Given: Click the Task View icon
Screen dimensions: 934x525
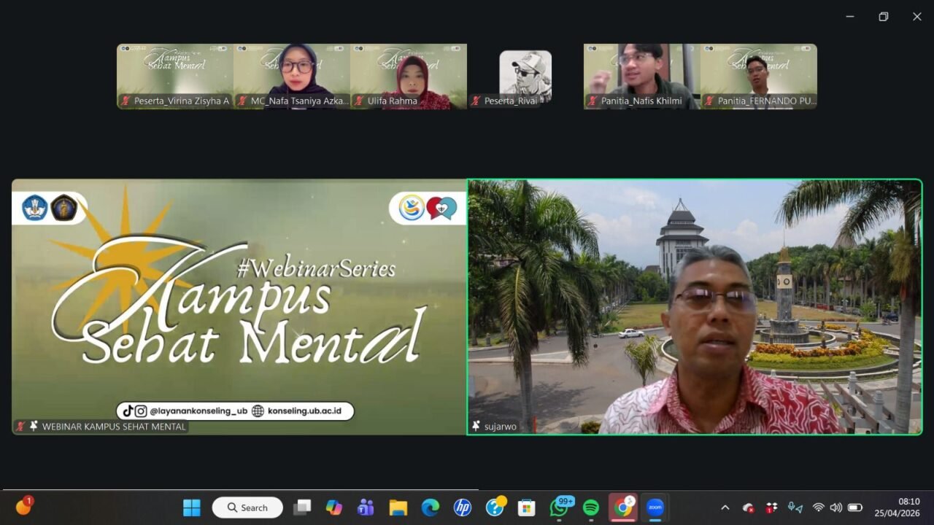Looking at the screenshot, I should point(302,507).
